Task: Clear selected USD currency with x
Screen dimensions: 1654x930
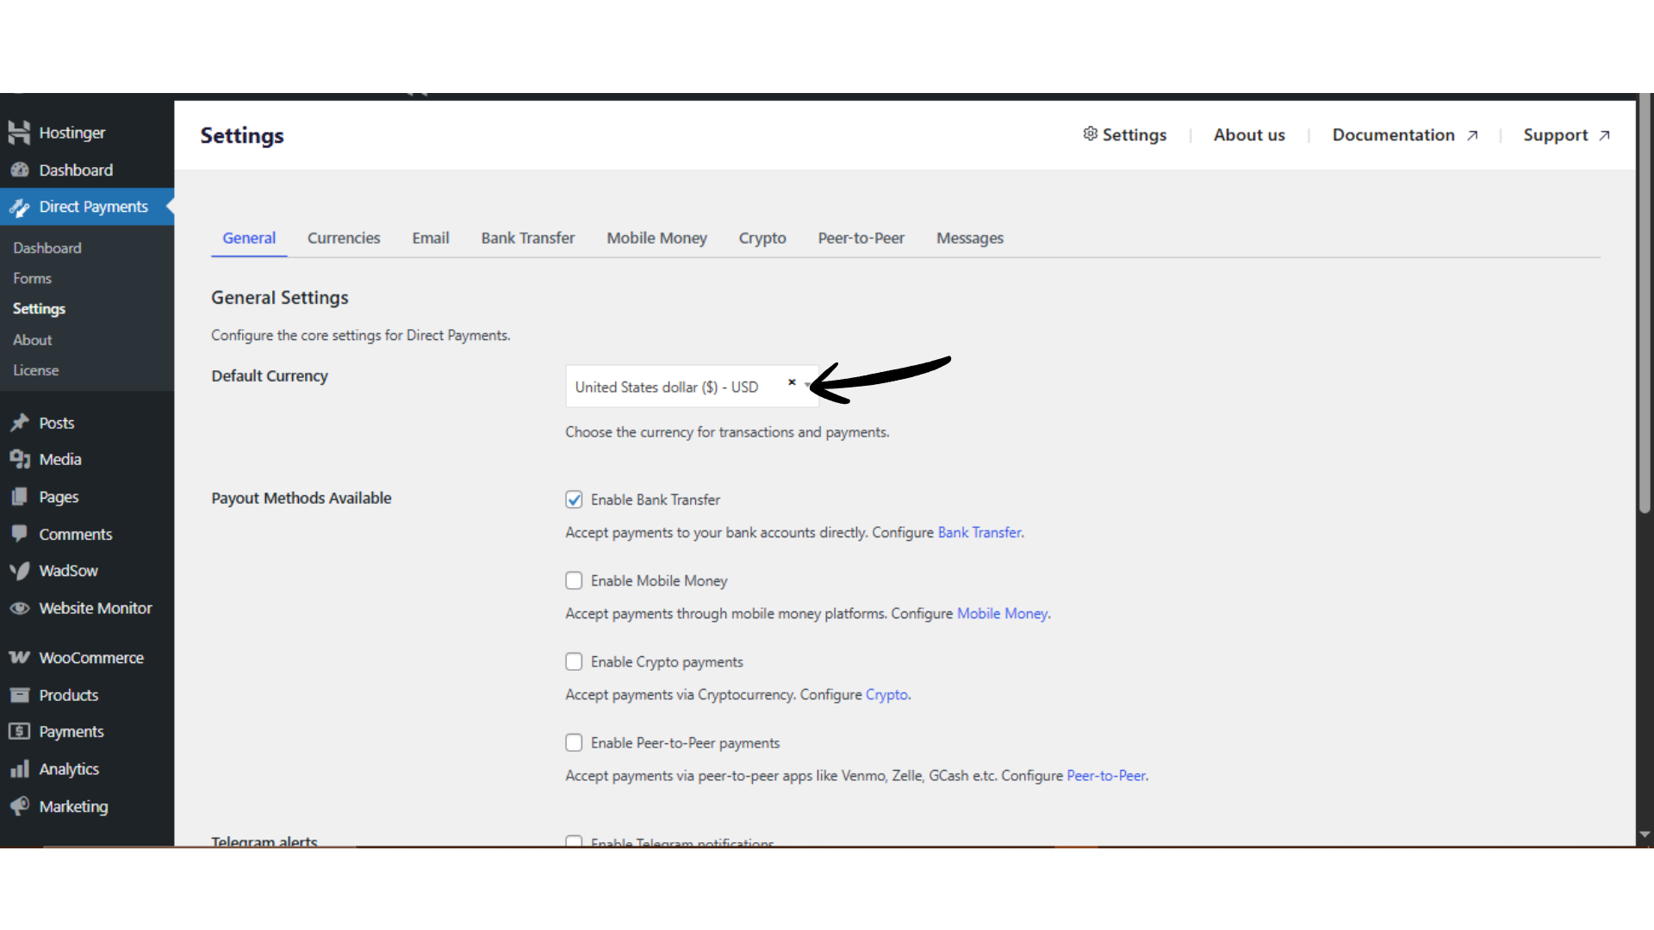Action: [792, 382]
